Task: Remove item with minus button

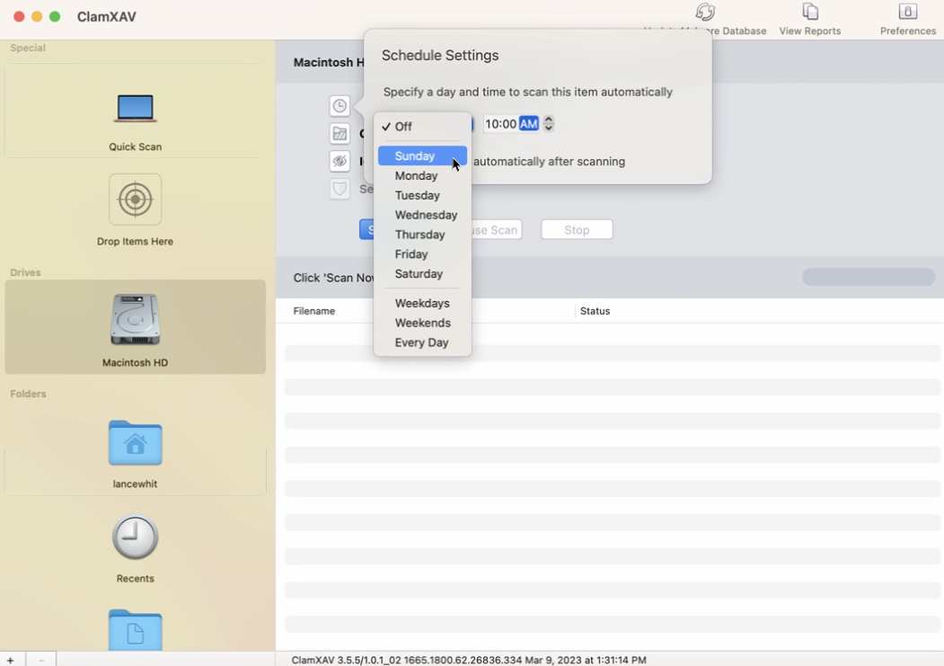Action: point(41,660)
